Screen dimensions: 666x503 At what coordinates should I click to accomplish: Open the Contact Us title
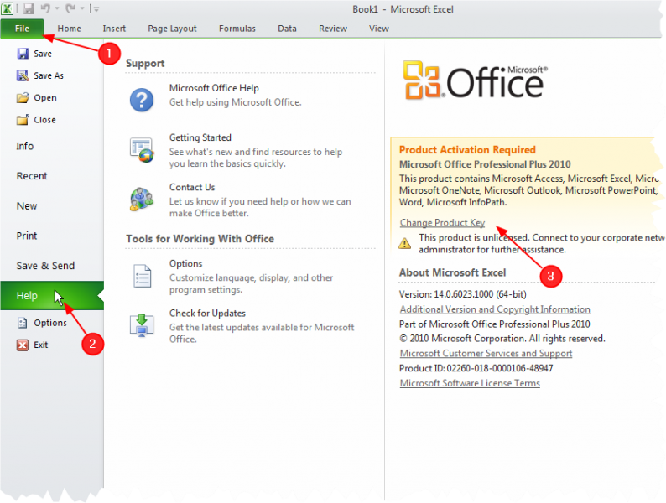tap(192, 187)
